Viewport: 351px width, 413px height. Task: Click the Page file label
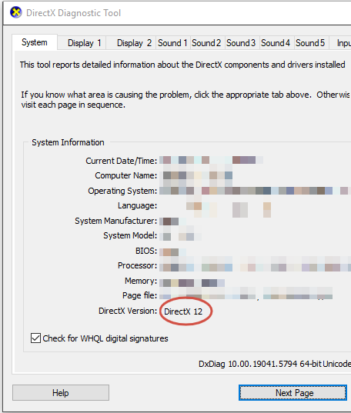point(140,295)
